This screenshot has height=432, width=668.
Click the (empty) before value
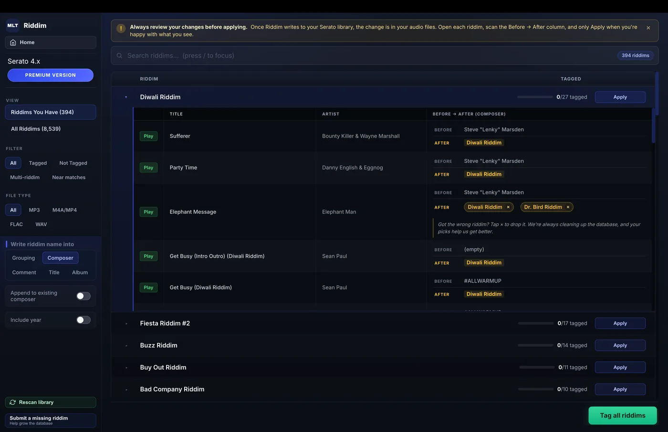pos(474,249)
